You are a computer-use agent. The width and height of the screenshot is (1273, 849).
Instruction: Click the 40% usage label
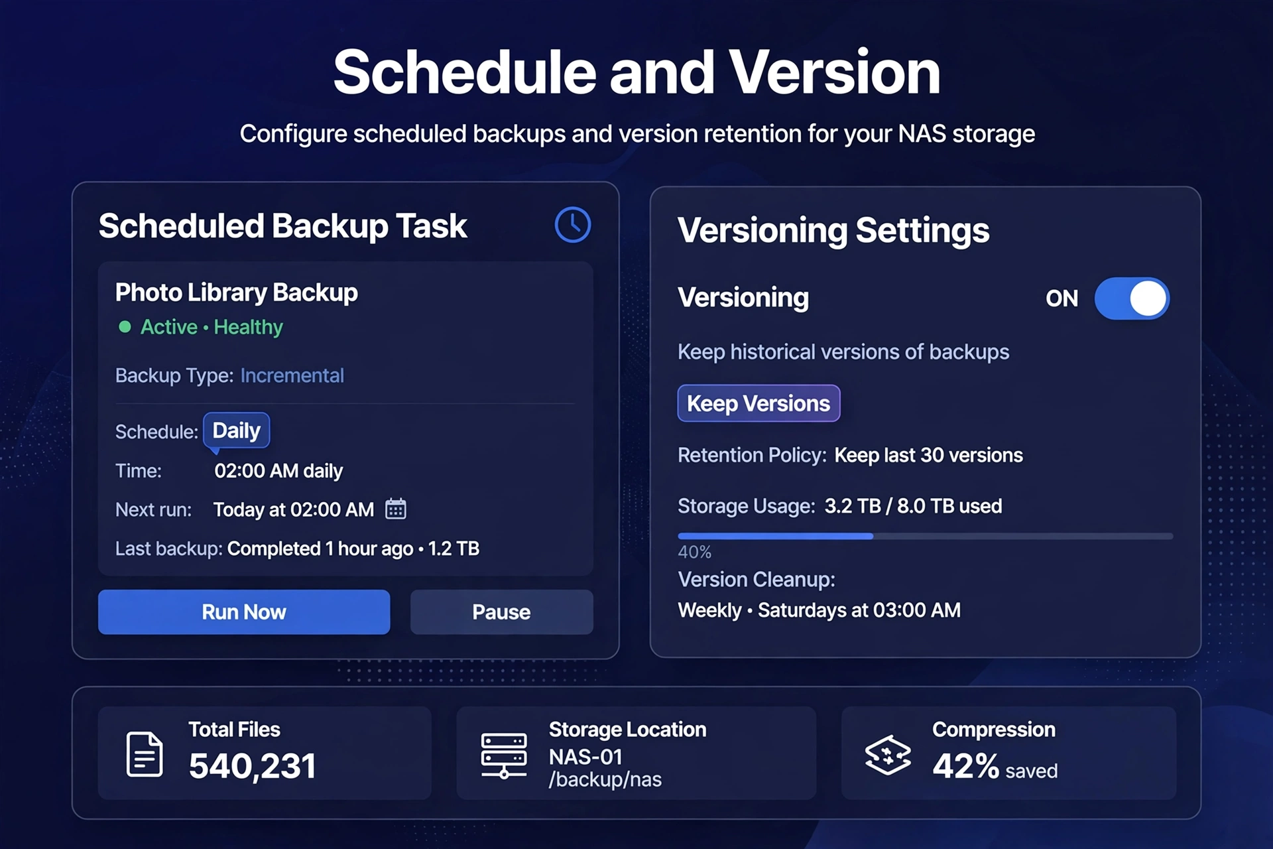pyautogui.click(x=694, y=552)
